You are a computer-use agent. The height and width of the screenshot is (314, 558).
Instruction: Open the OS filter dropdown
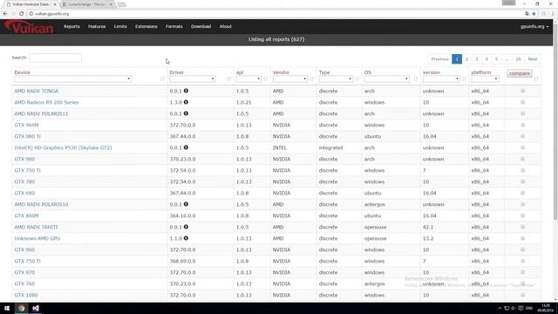387,79
